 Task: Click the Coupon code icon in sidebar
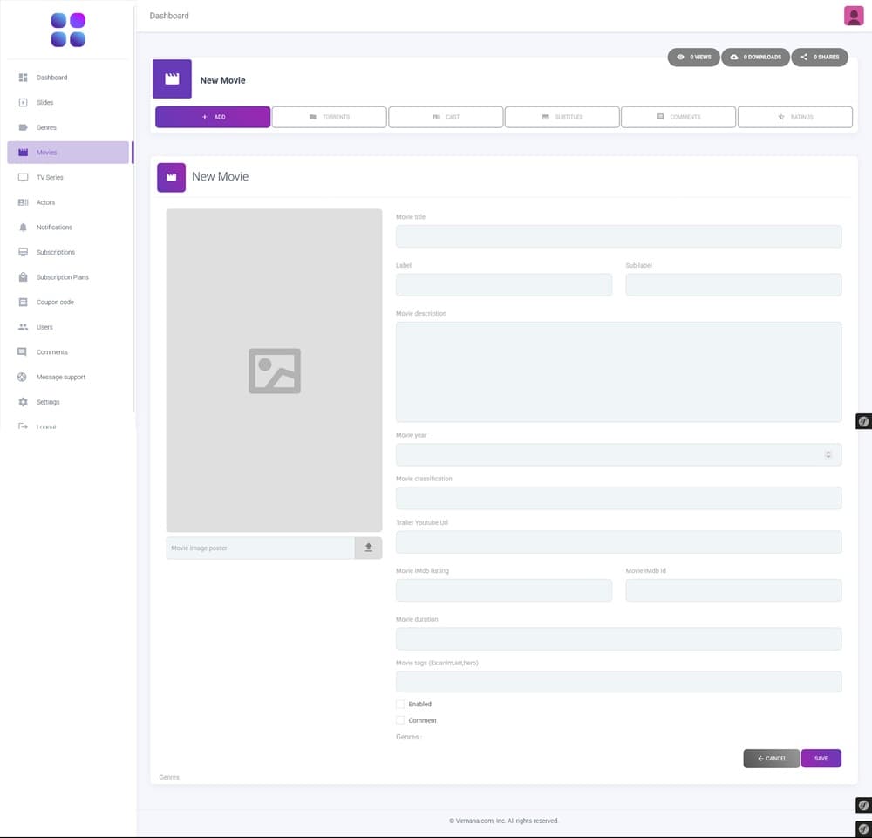click(x=24, y=303)
